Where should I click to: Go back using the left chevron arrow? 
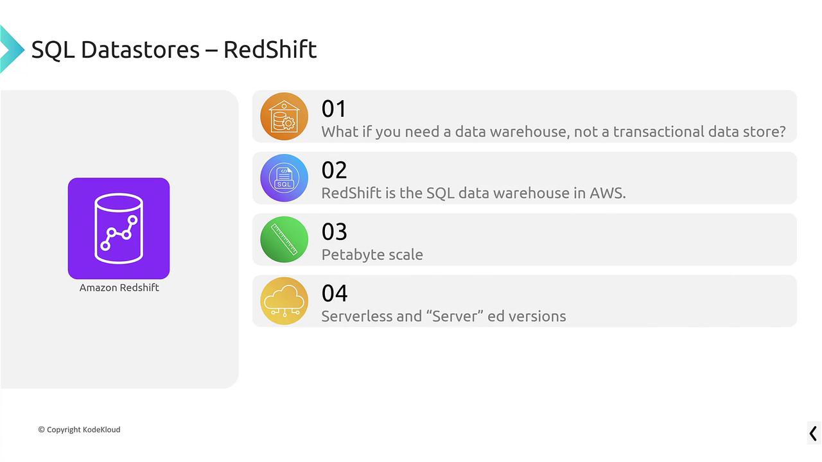click(813, 433)
